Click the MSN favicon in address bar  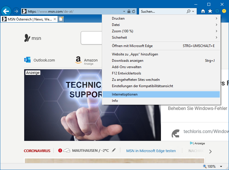(x=25, y=11)
